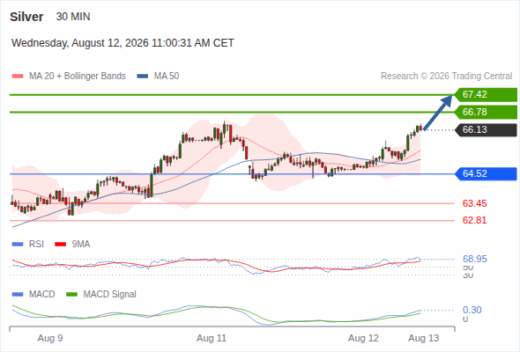This screenshot has width=520, height=352.
Task: Click the 30 MIN timeframe label
Action: [x=73, y=17]
